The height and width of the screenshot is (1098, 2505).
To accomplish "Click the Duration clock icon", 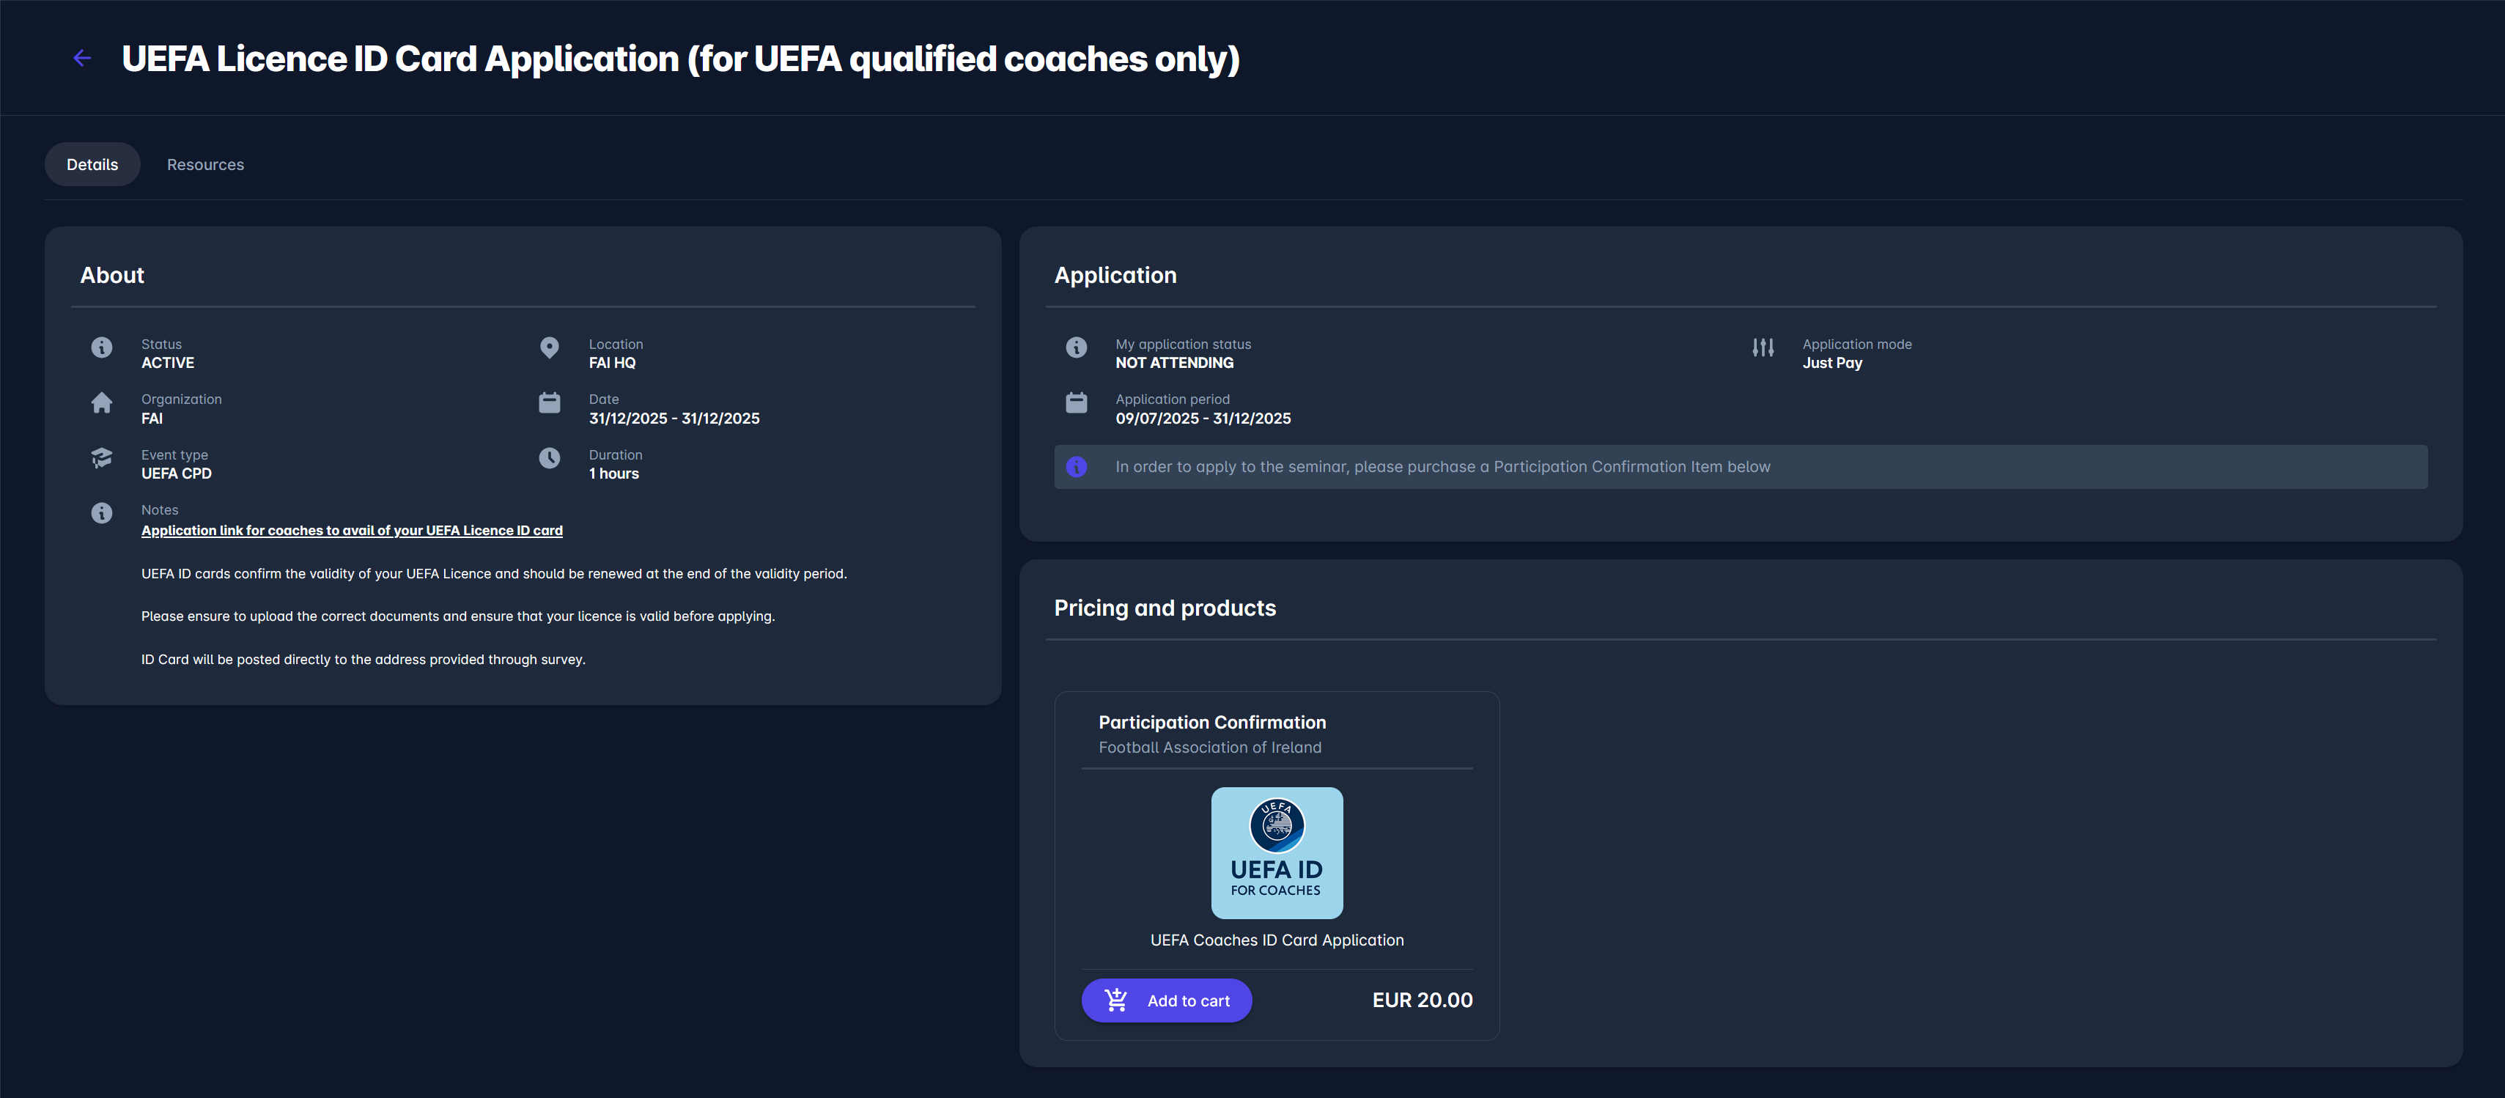I will (550, 458).
